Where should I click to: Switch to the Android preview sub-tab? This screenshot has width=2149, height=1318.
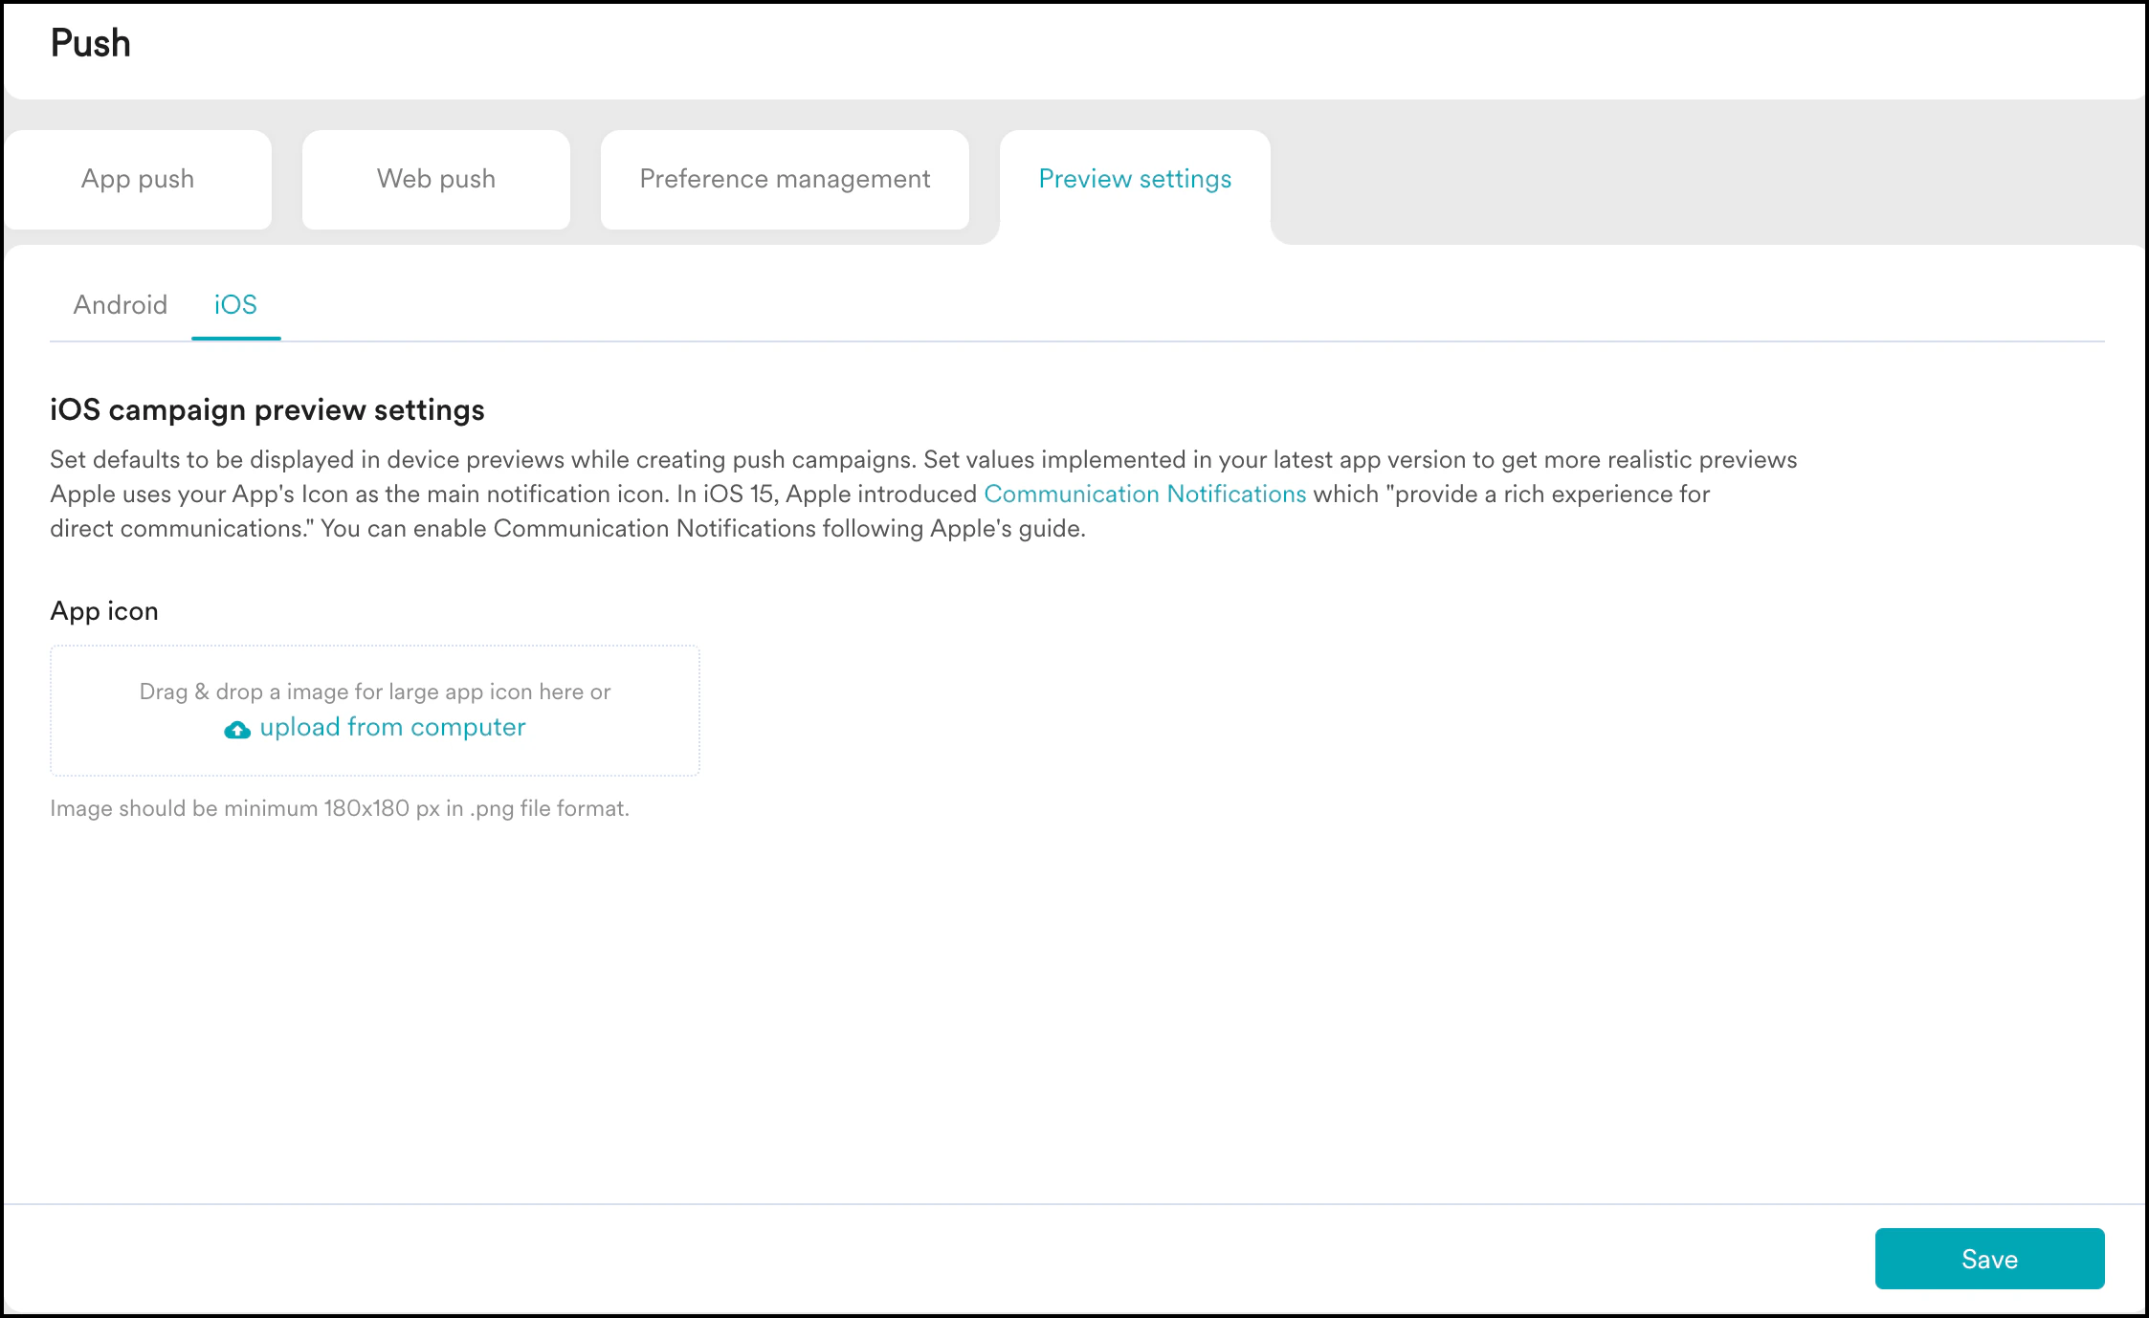pos(121,305)
